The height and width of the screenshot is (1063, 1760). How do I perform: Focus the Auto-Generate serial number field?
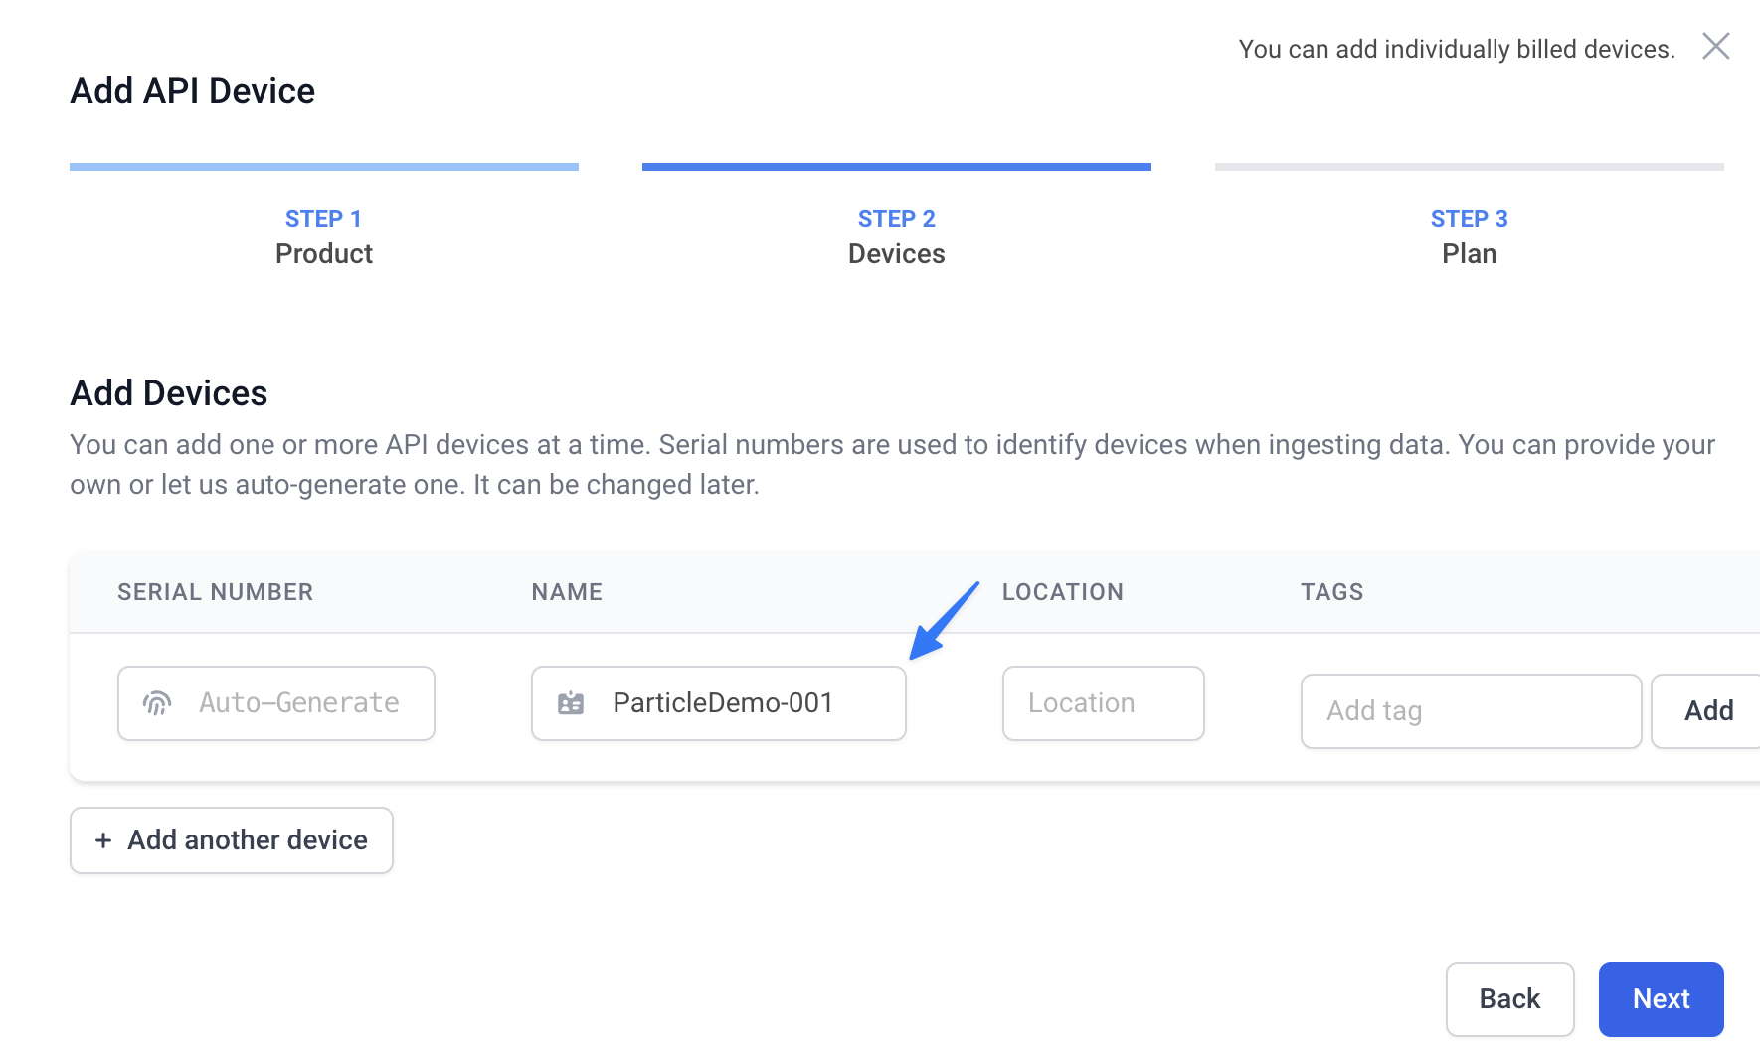[x=276, y=703]
